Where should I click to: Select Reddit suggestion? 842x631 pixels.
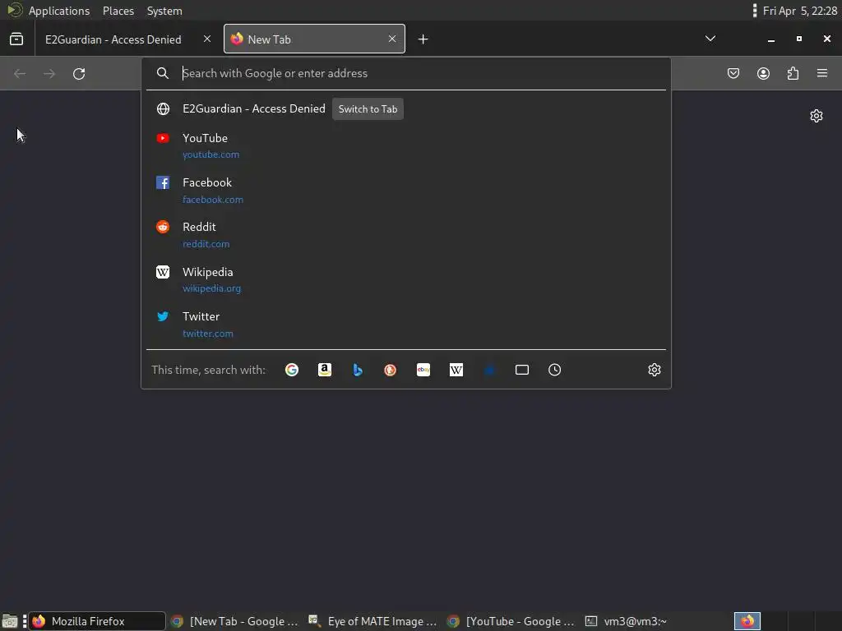[x=406, y=235]
